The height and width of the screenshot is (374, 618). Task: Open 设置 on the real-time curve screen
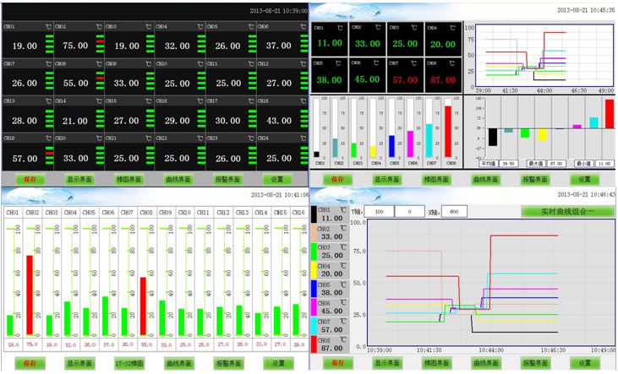585,362
